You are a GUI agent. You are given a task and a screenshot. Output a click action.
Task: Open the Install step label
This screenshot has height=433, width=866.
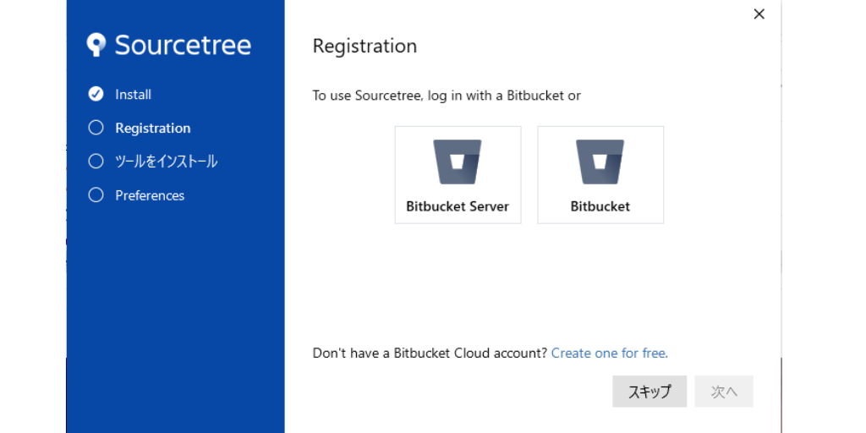pyautogui.click(x=133, y=95)
